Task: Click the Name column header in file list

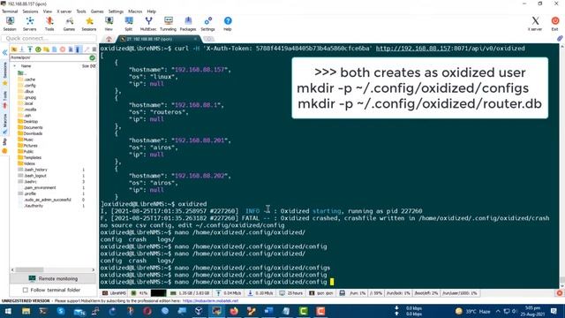Action: tap(26, 66)
